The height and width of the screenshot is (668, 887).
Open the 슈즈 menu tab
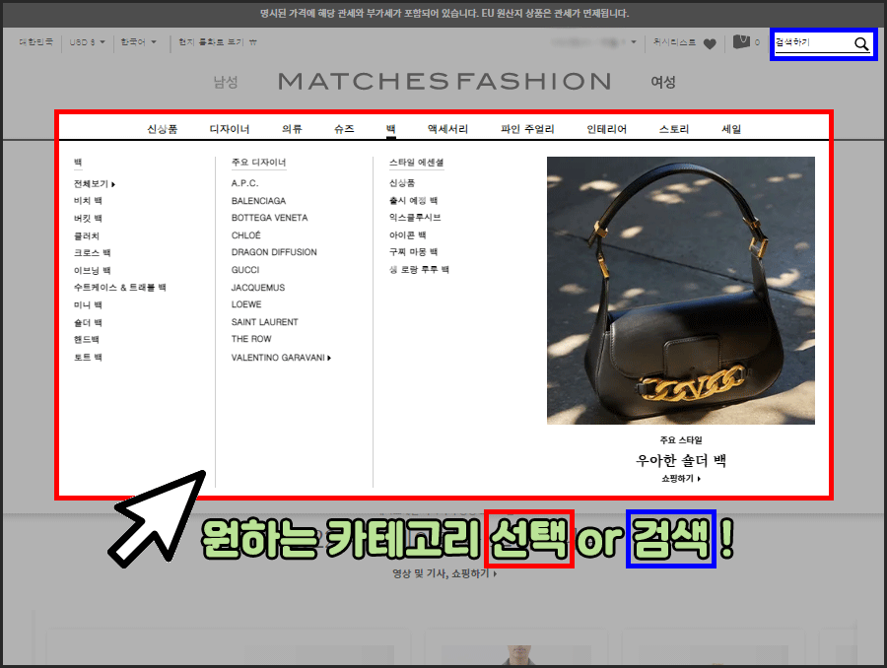(x=344, y=129)
